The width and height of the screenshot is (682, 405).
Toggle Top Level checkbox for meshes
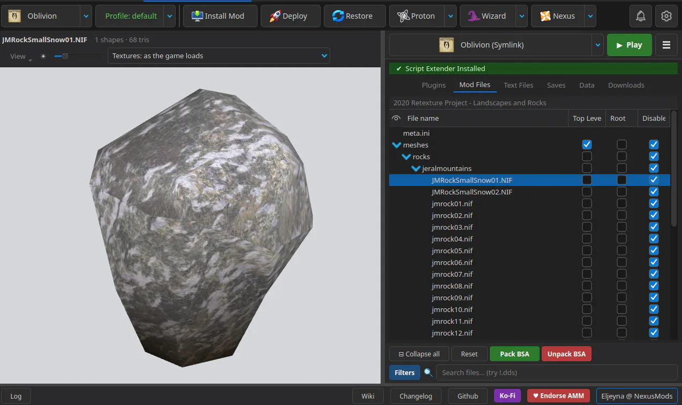pos(587,145)
